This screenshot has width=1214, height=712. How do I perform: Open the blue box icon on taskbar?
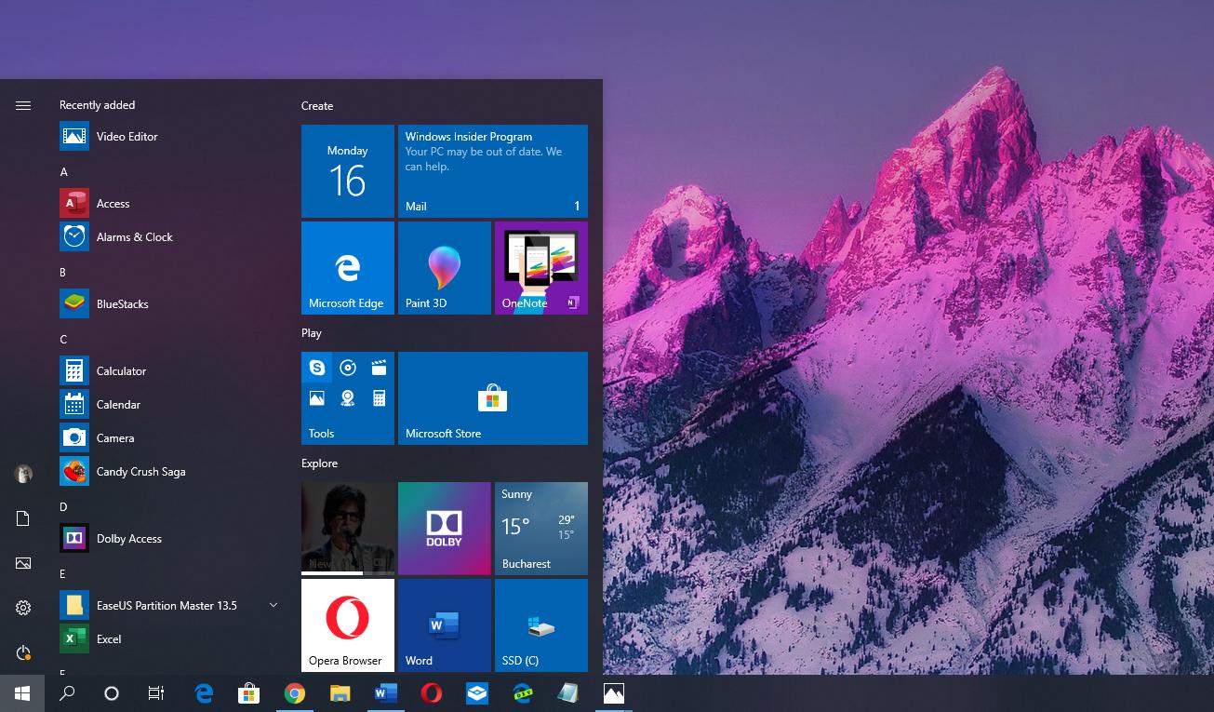pos(476,693)
